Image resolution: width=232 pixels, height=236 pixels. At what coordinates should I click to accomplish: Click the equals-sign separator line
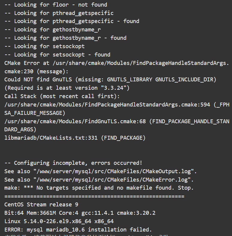click(94, 196)
